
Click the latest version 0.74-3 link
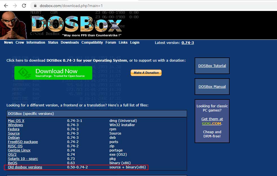tap(188, 43)
